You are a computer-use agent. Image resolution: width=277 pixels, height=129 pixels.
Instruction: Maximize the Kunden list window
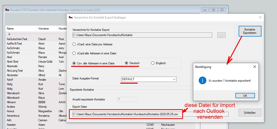point(213,10)
